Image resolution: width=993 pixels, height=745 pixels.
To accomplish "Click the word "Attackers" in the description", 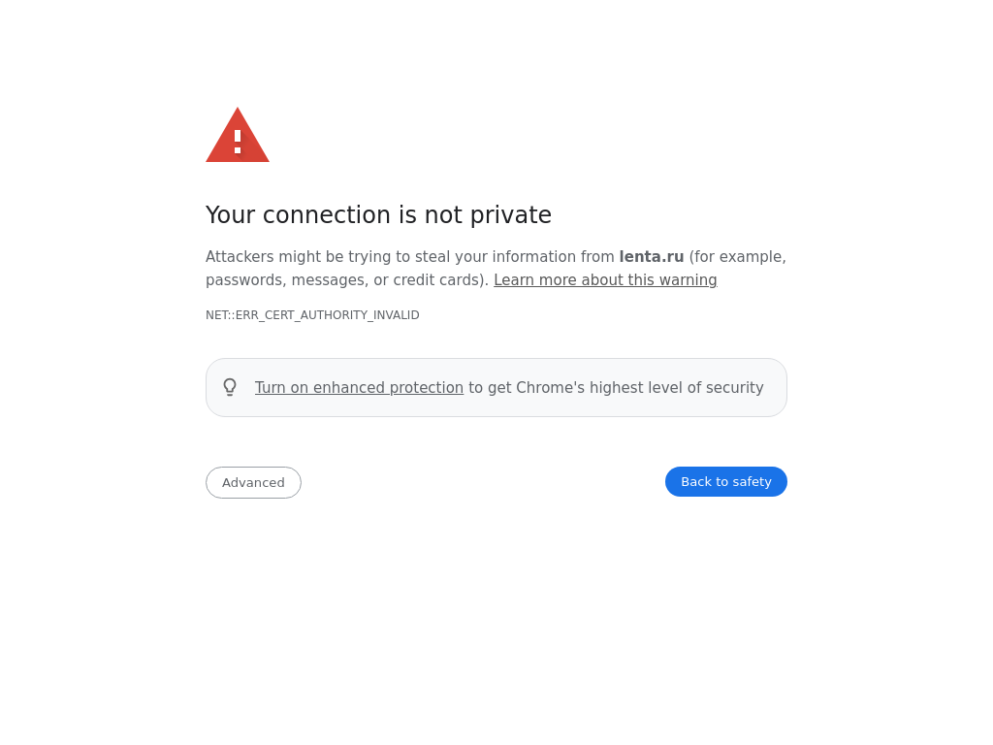I will click(x=240, y=257).
